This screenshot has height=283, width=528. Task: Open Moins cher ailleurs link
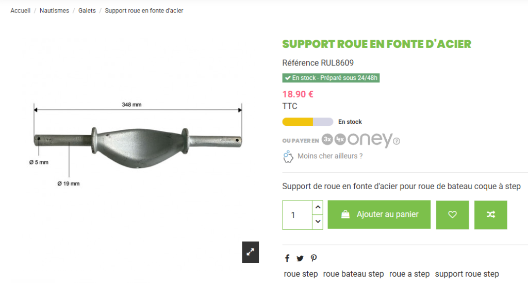[330, 156]
